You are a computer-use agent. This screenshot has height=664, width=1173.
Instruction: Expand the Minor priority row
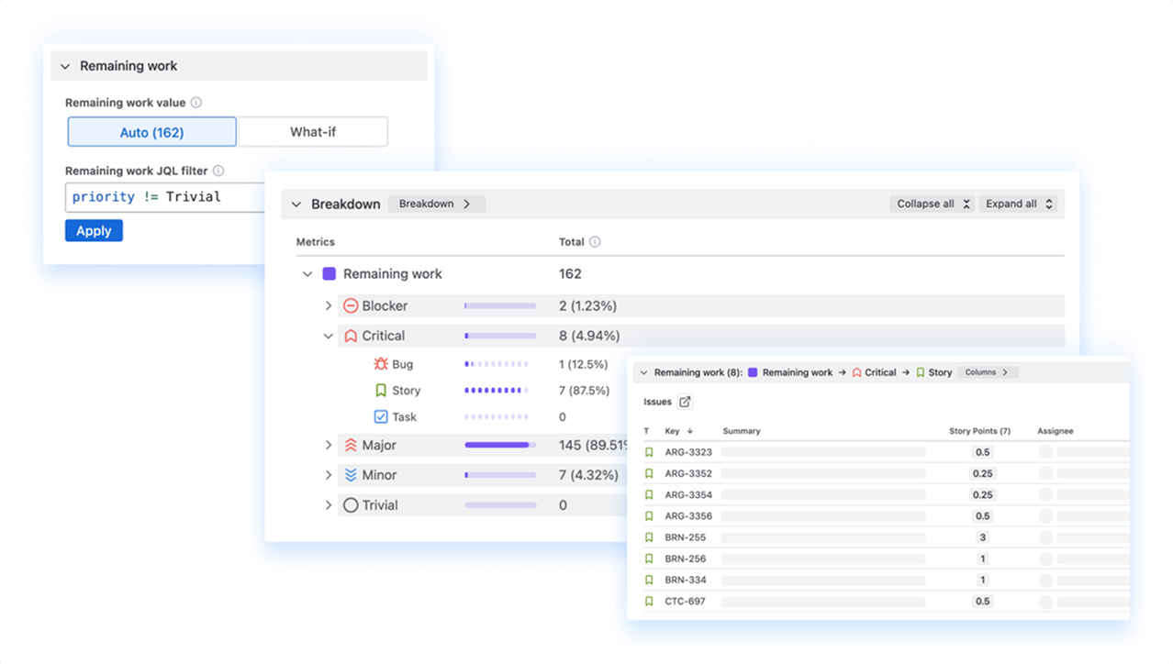pyautogui.click(x=329, y=475)
